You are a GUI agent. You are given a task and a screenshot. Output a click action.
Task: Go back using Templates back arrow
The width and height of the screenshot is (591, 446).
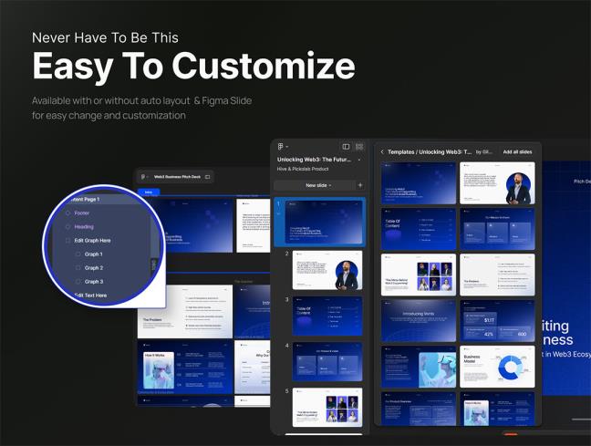click(381, 151)
